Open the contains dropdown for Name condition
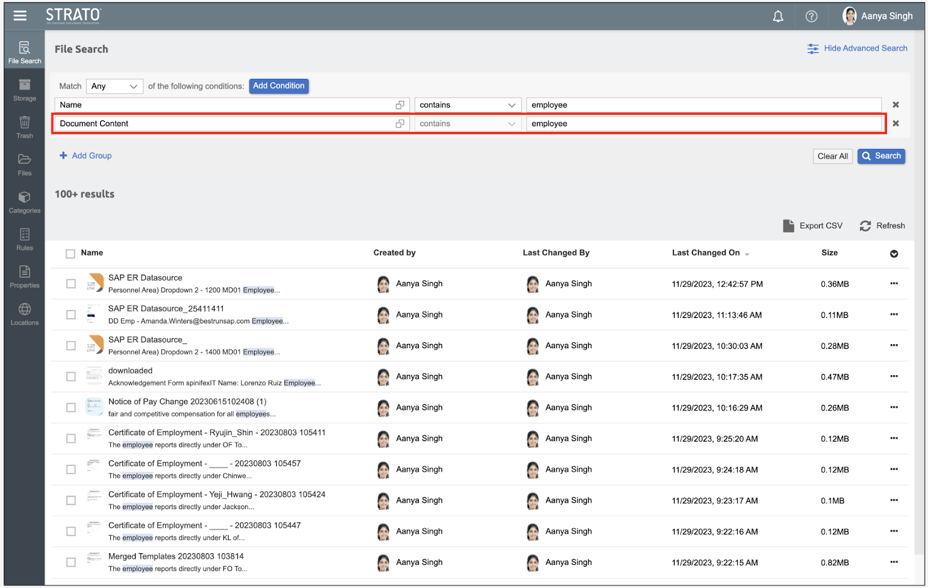Image resolution: width=928 pixels, height=588 pixels. [467, 105]
